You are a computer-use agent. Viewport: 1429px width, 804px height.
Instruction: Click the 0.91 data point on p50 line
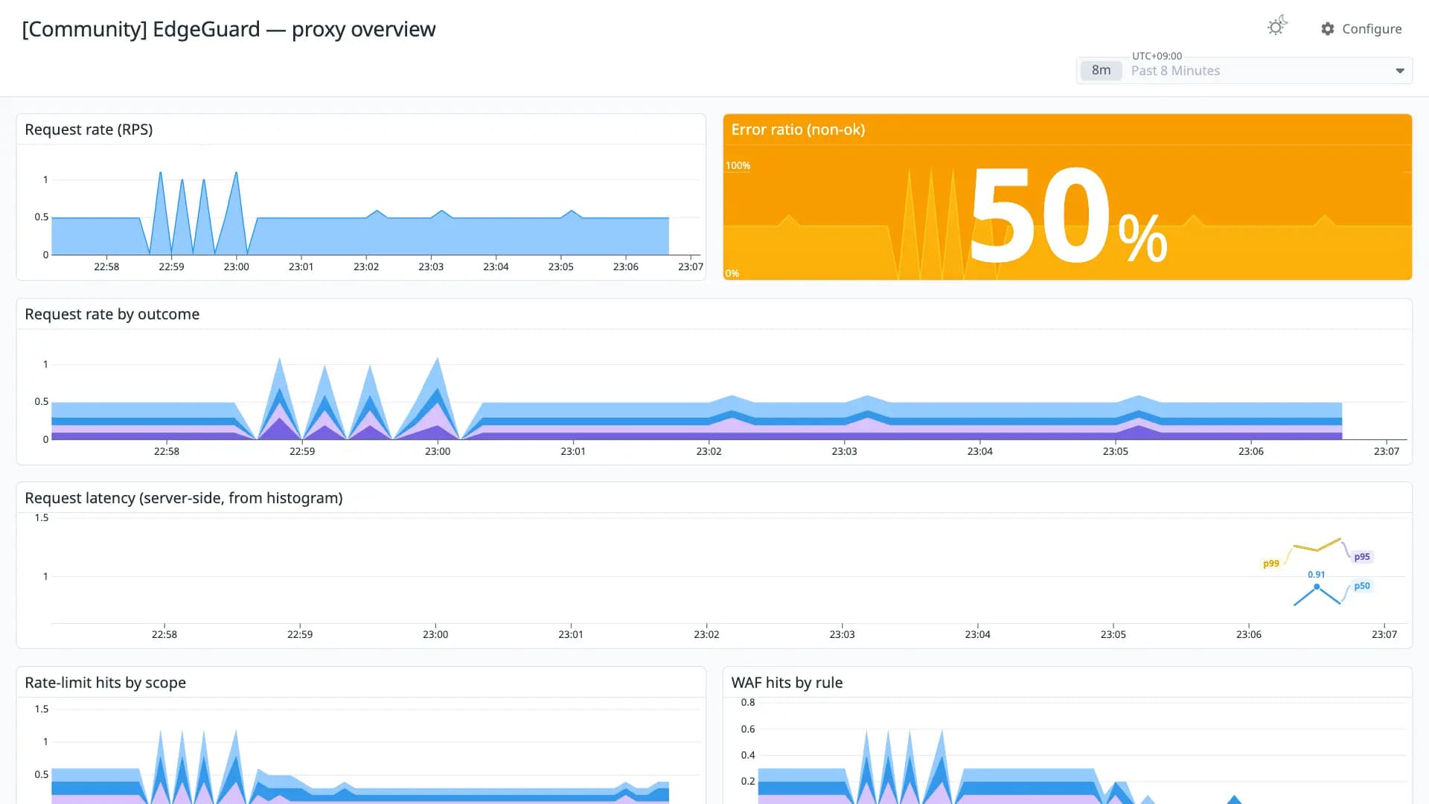1317,587
